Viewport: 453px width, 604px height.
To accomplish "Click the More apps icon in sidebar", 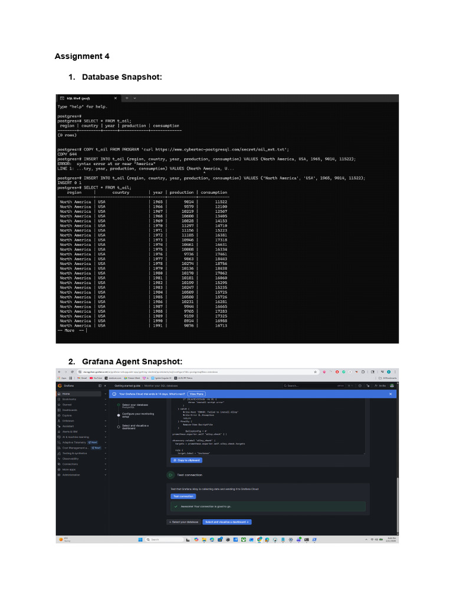I will (59, 470).
